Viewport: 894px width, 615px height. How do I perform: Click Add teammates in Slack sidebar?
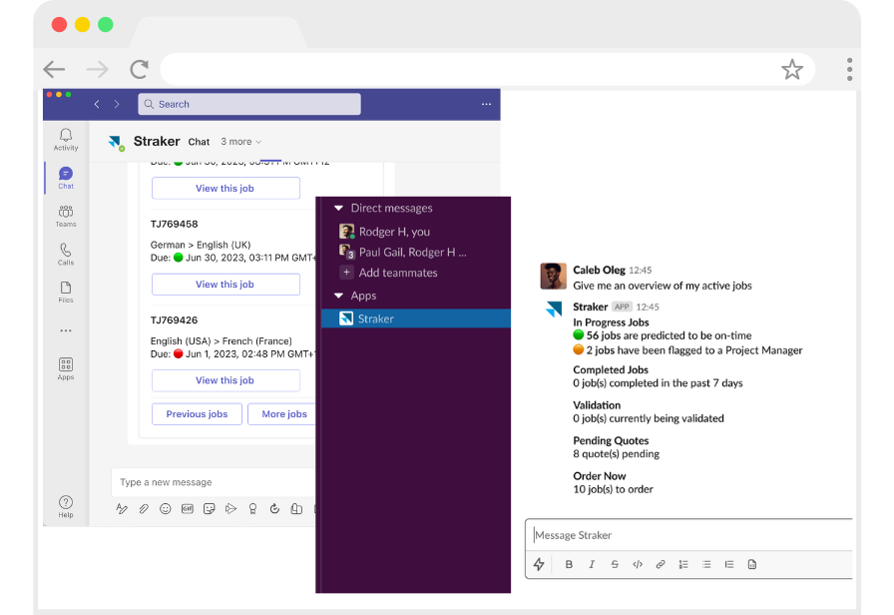(x=397, y=273)
